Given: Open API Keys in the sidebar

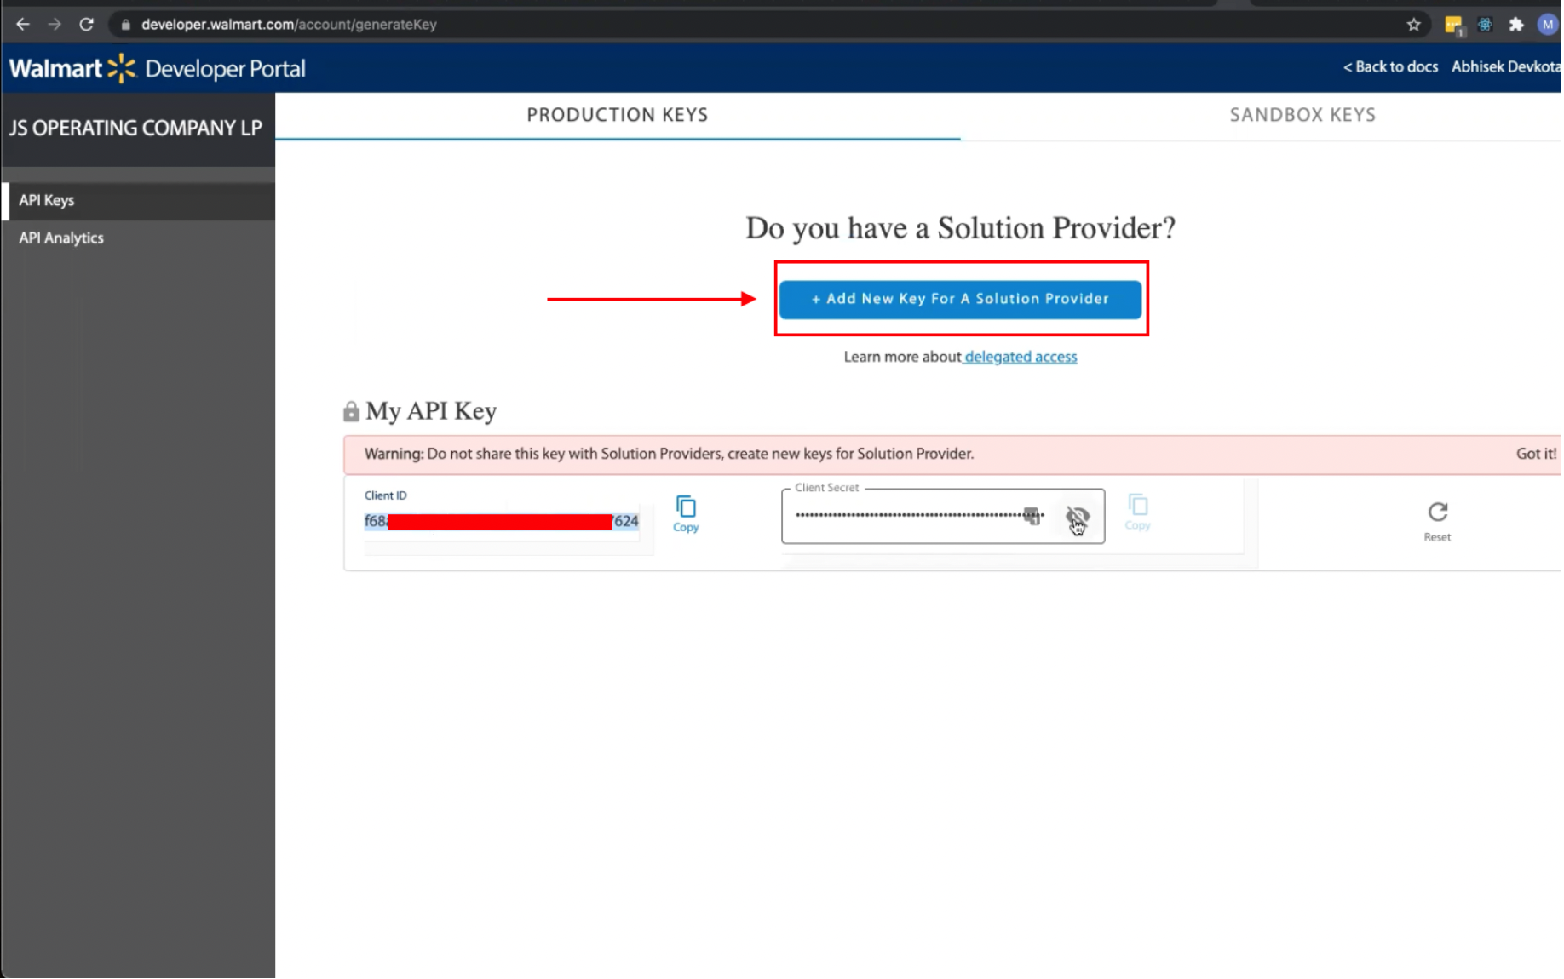Looking at the screenshot, I should pos(138,201).
